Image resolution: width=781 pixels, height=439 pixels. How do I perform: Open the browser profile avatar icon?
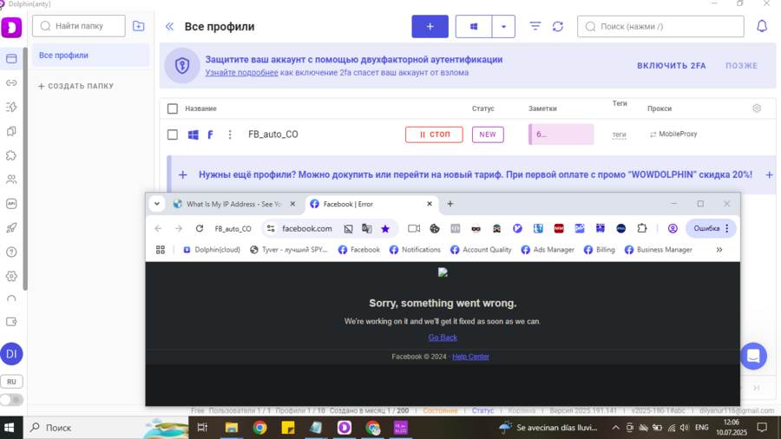click(673, 228)
